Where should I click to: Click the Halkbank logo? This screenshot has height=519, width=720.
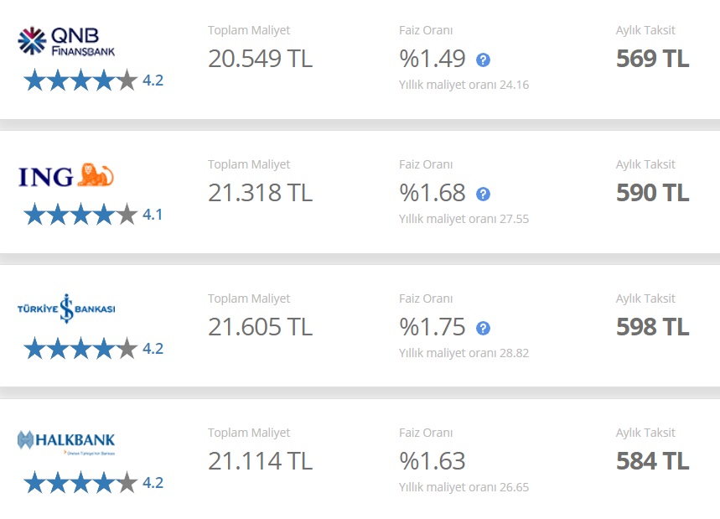[x=66, y=443]
